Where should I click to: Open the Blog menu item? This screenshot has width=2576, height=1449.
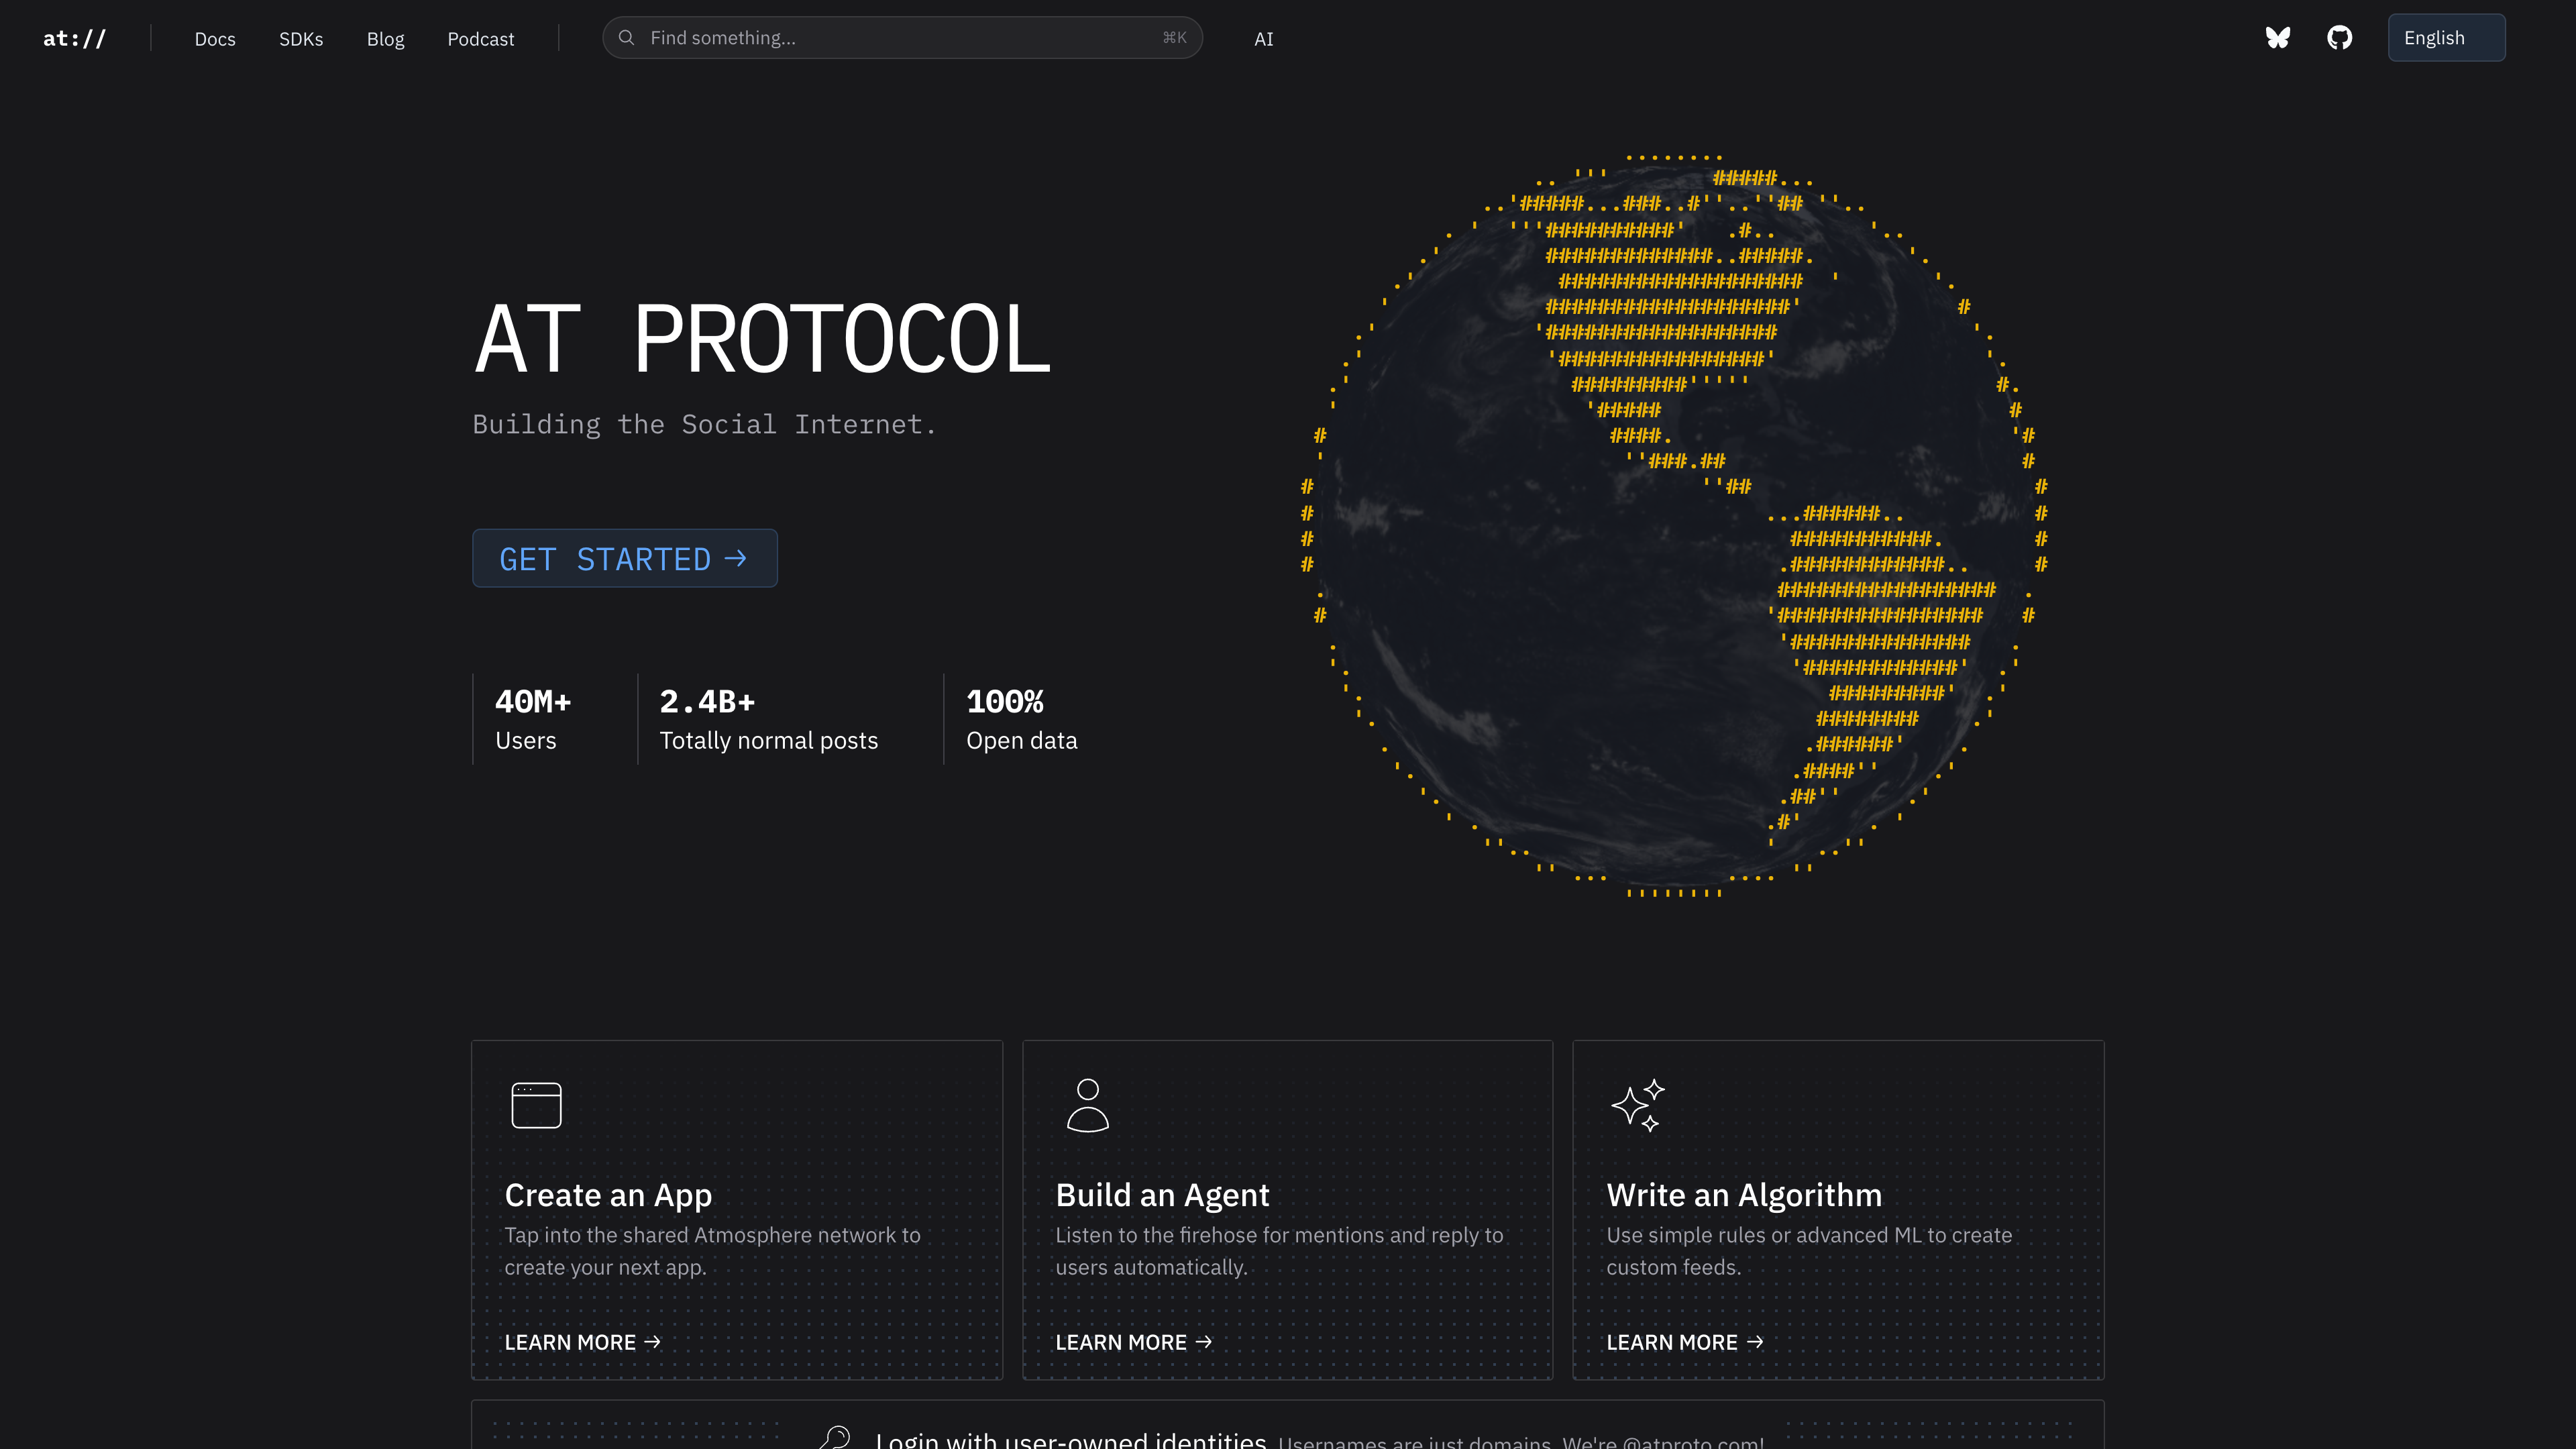coord(385,39)
